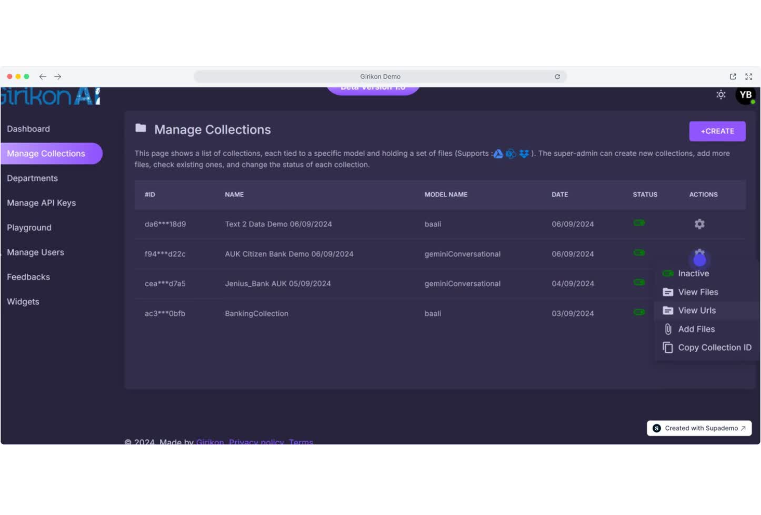Screen dimensions: 761x515
Task: Select View Files from actions menu
Action: point(707,292)
